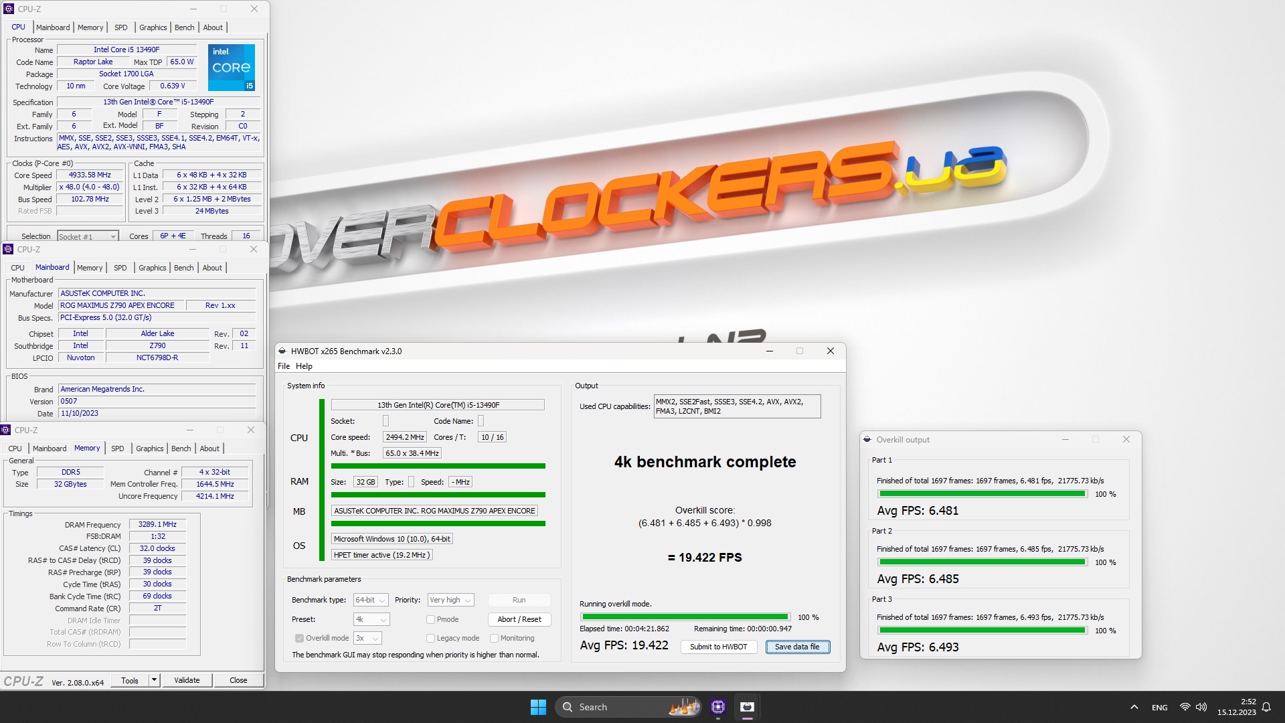Image resolution: width=1285 pixels, height=723 pixels.
Task: Toggle the RAM Type checkbox
Action: 411,482
